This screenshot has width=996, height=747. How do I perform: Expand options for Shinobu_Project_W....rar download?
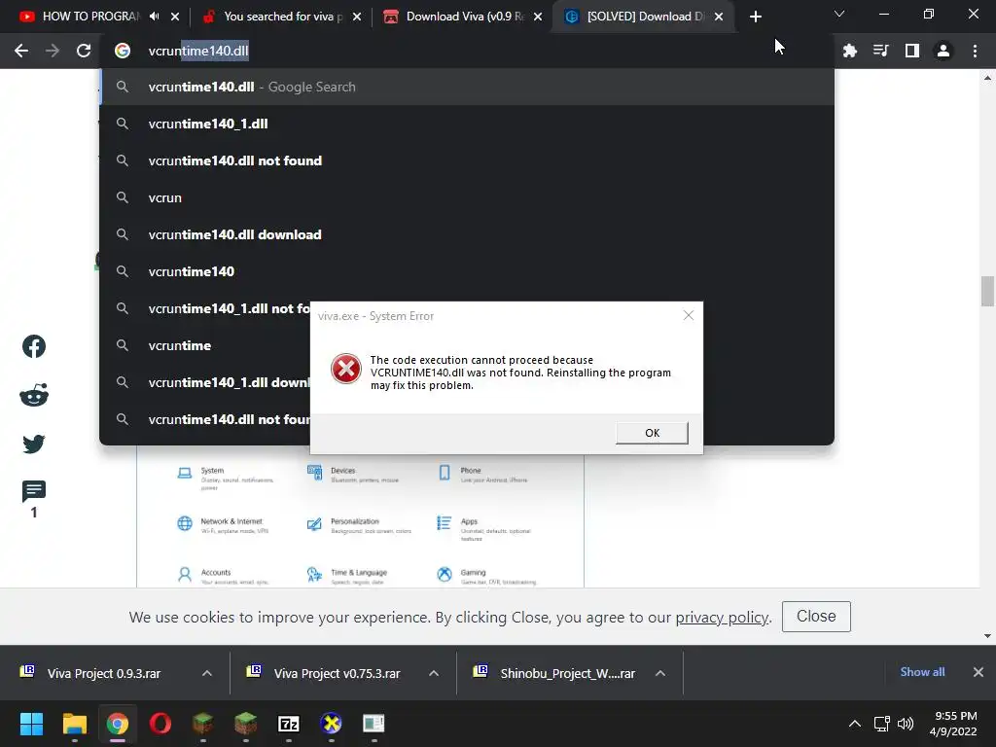click(x=660, y=673)
